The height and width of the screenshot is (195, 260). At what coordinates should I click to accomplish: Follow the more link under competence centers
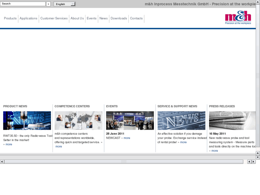[x=59, y=147]
